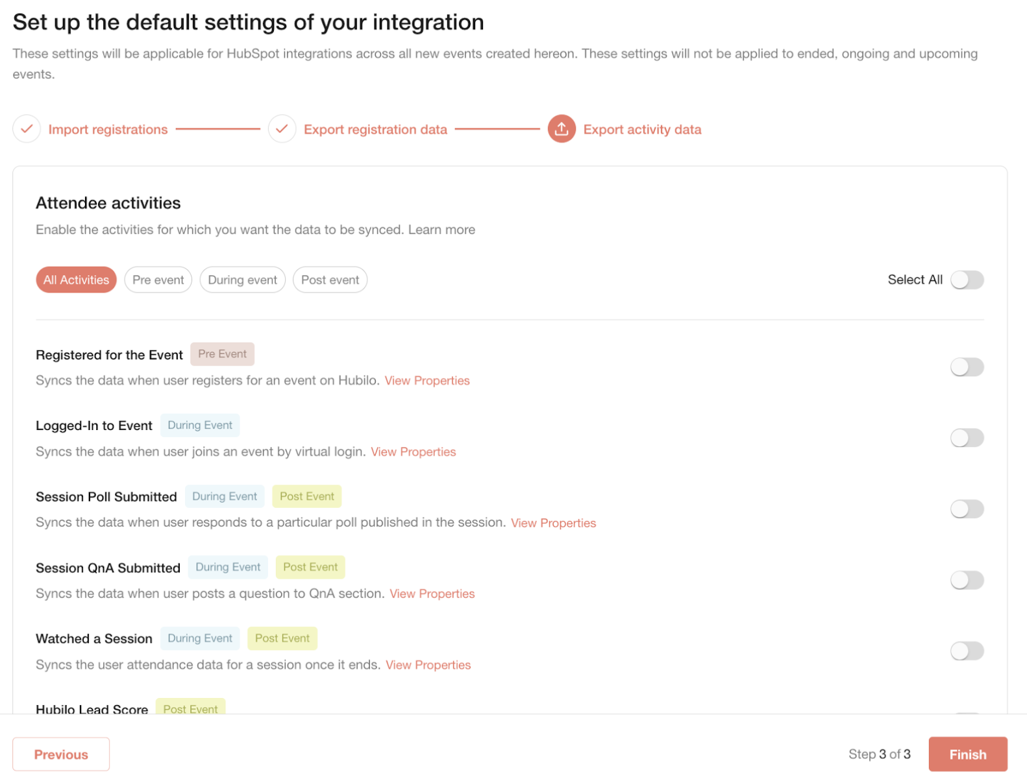Toggle the Select All switch
This screenshot has height=781, width=1027.
(x=967, y=280)
